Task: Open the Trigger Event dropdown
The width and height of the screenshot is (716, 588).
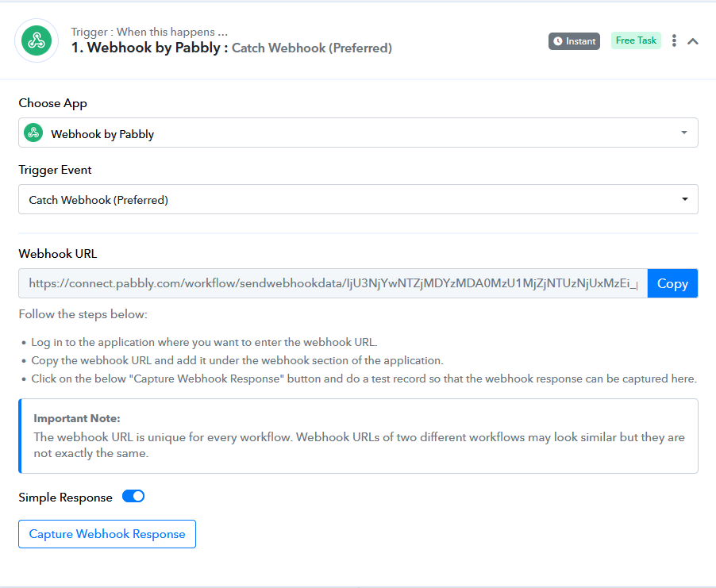Action: (358, 199)
